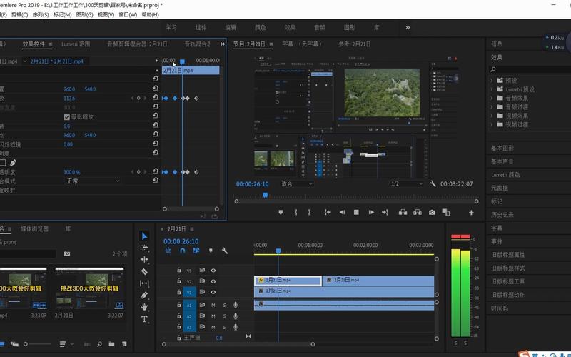Image resolution: width=571 pixels, height=357 pixels.
Task: Expand the video effects folder
Action: click(491, 116)
